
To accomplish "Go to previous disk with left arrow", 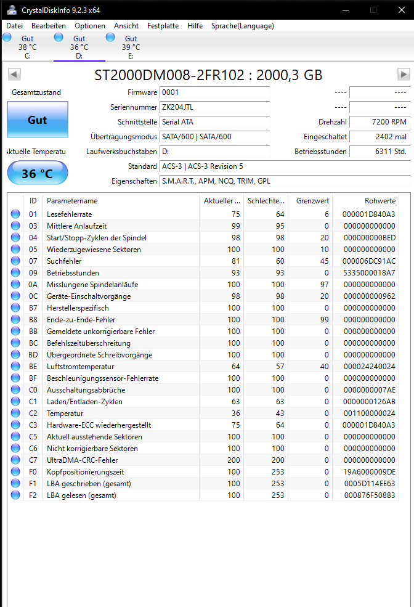I will point(14,75).
